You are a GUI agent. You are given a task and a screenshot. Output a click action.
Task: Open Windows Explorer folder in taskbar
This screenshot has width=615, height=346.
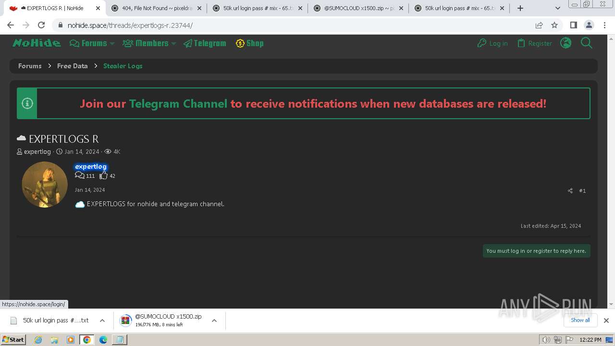tap(54, 340)
